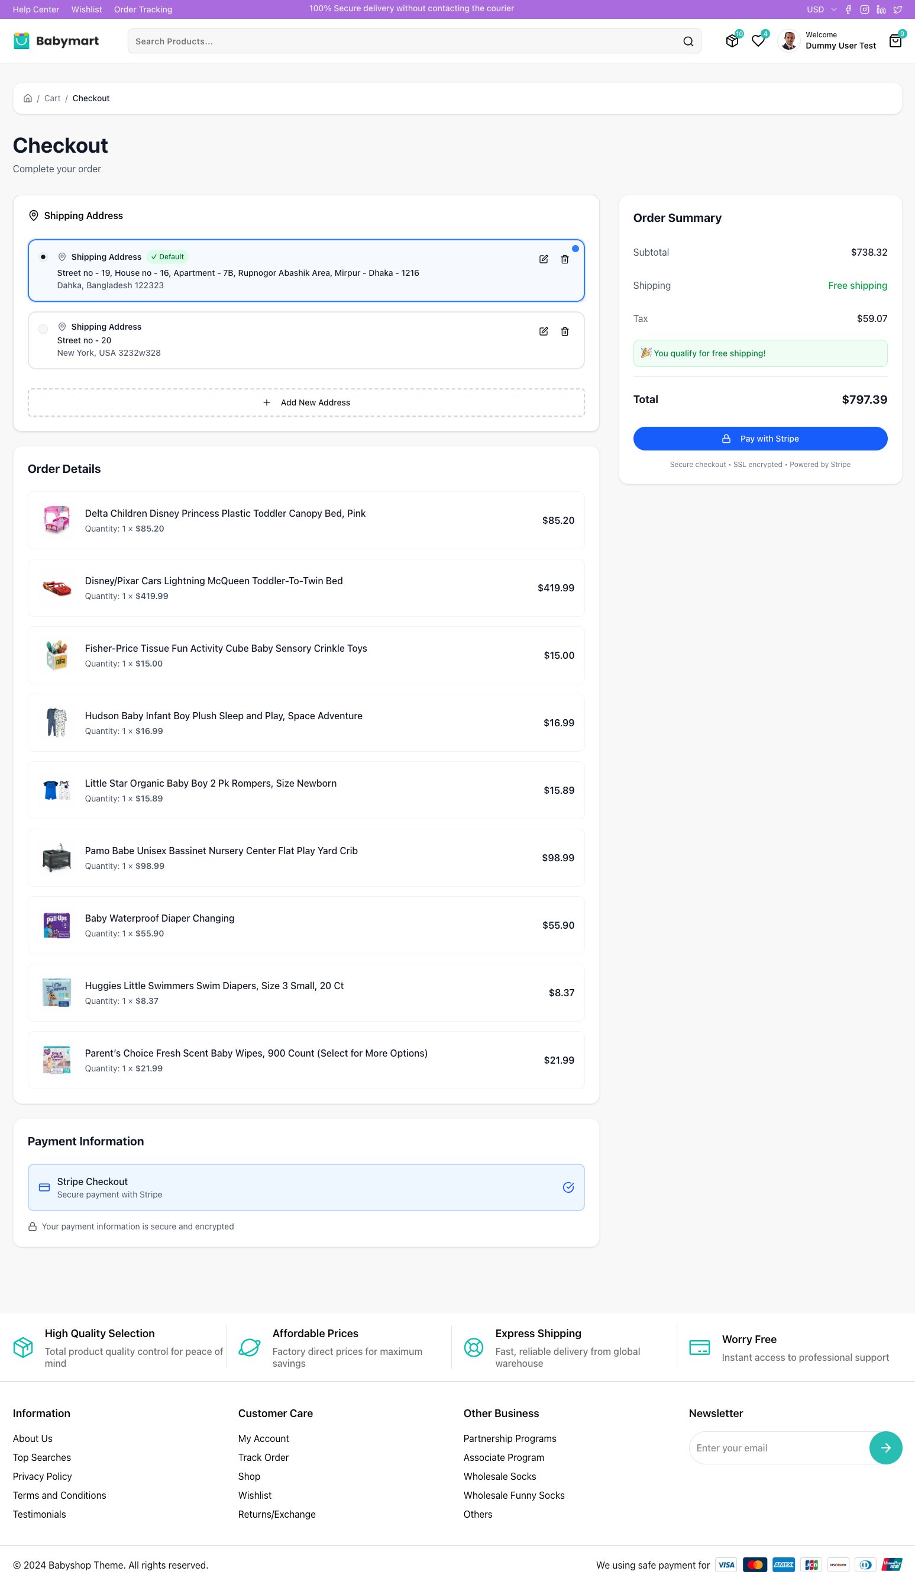Viewport: 915px width, 1584px height.
Task: Submit newsletter with the arrow button
Action: 885,1448
